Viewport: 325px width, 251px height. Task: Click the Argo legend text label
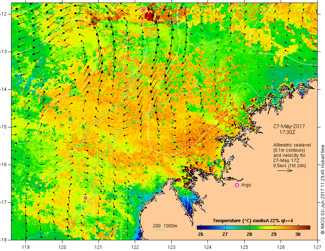[x=246, y=185]
